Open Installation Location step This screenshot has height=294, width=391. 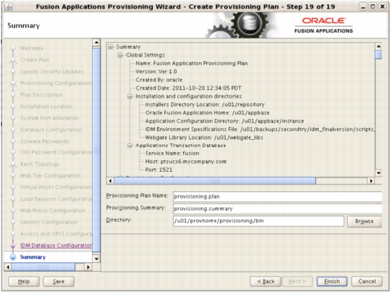point(47,107)
